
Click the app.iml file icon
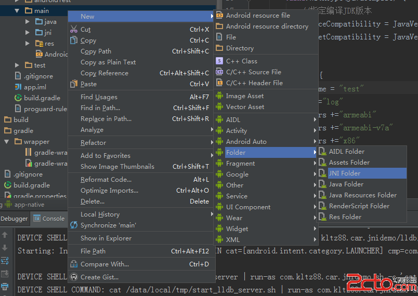[18, 87]
